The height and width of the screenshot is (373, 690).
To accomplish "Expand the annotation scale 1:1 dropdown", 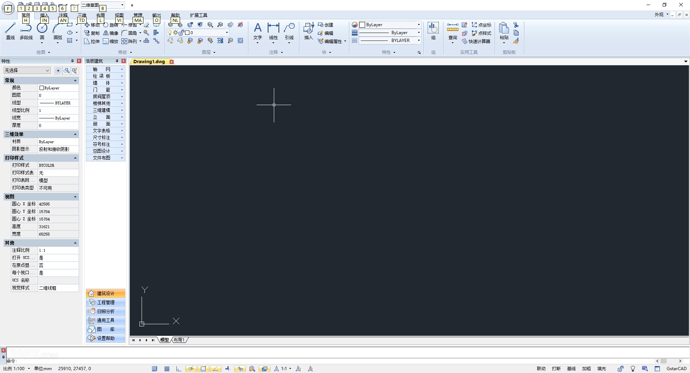I will (x=290, y=369).
